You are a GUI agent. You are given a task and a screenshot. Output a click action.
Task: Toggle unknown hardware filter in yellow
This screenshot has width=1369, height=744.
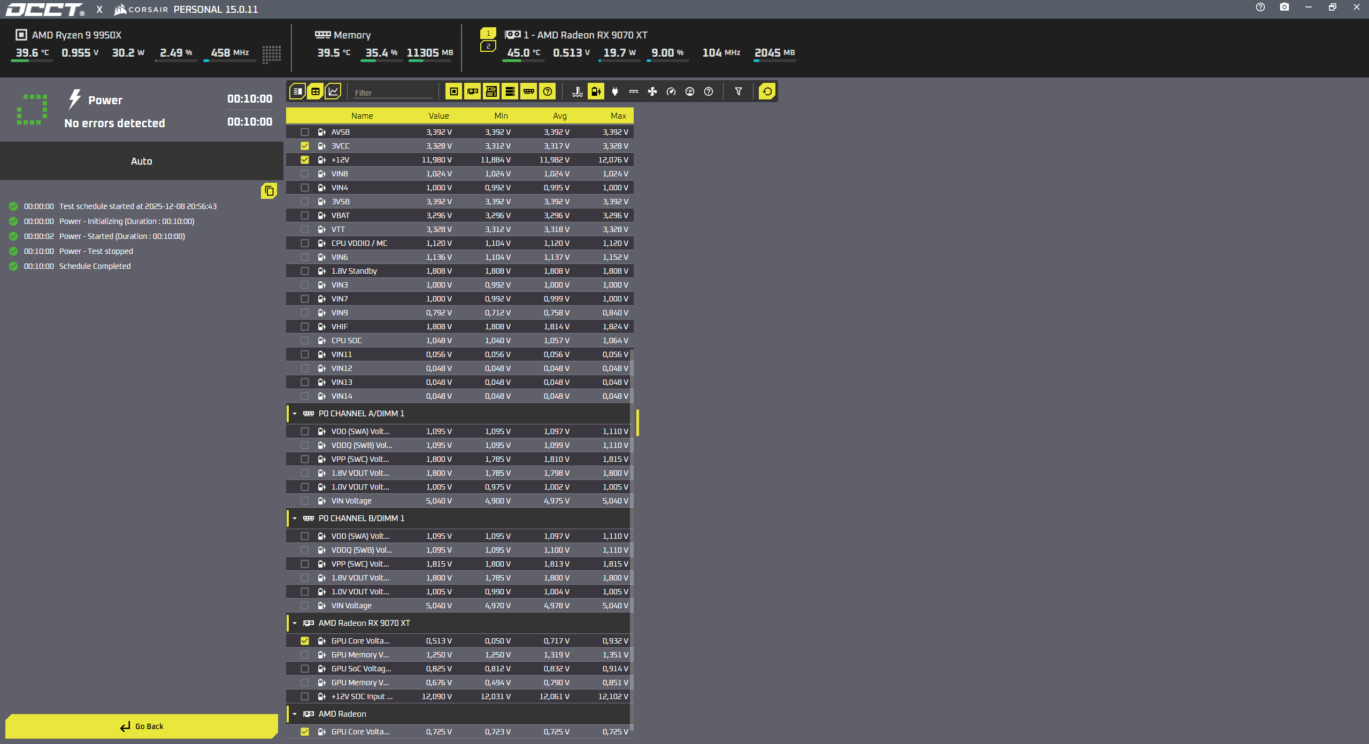pos(548,91)
